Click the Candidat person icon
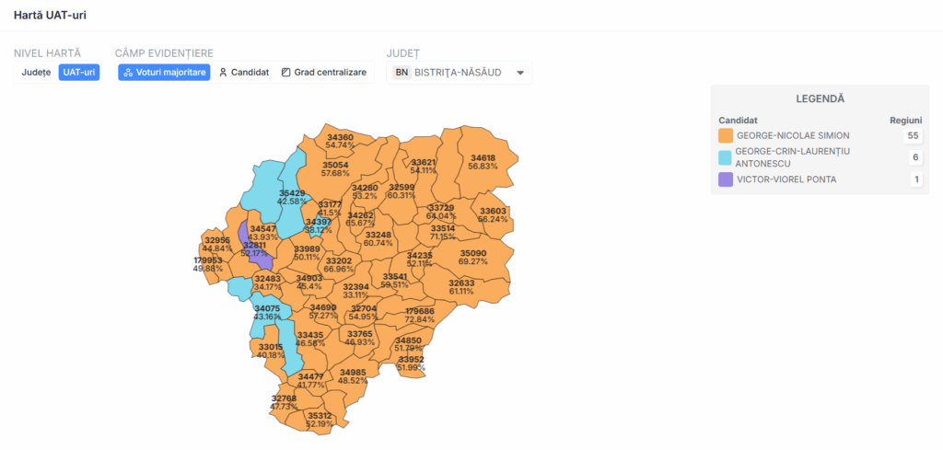The height and width of the screenshot is (450, 943). pyautogui.click(x=223, y=73)
